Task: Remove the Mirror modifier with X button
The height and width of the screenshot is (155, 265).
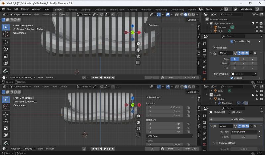Action: pyautogui.click(x=255, y=53)
